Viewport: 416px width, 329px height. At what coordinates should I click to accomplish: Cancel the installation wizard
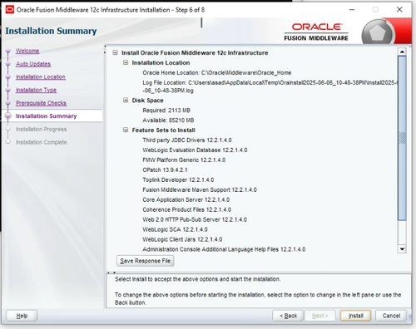pyautogui.click(x=391, y=316)
